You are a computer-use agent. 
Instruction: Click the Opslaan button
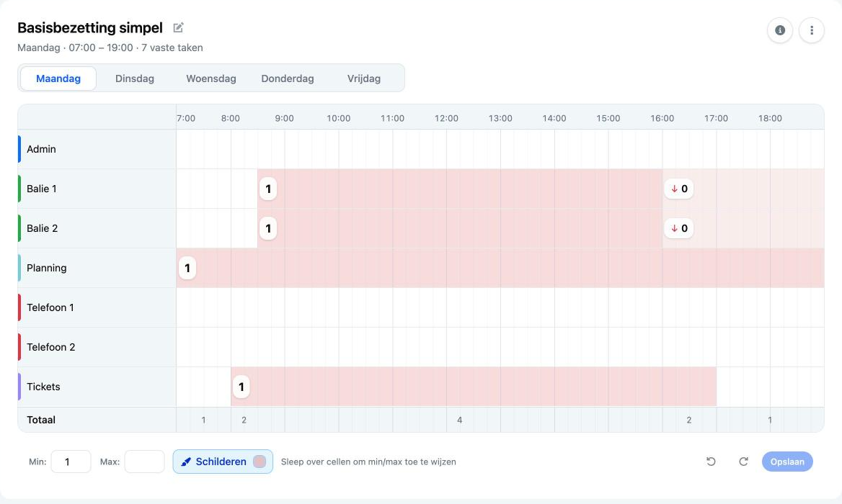(787, 462)
